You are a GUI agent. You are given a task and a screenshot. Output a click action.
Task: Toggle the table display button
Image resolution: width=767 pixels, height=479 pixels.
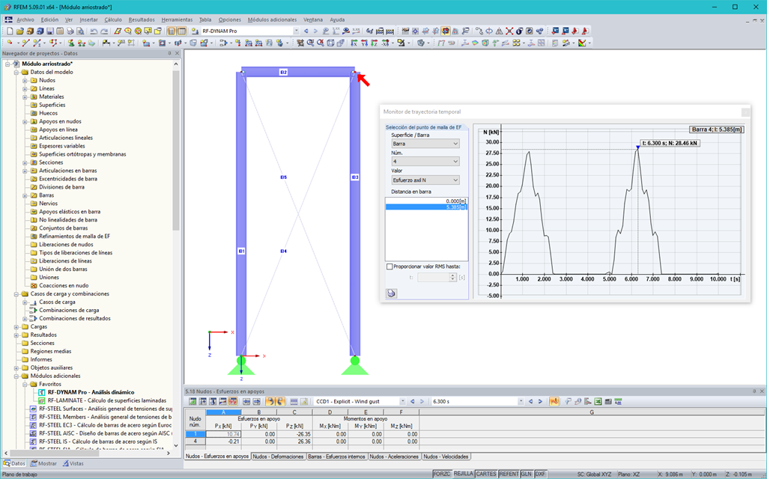pyautogui.click(x=181, y=31)
